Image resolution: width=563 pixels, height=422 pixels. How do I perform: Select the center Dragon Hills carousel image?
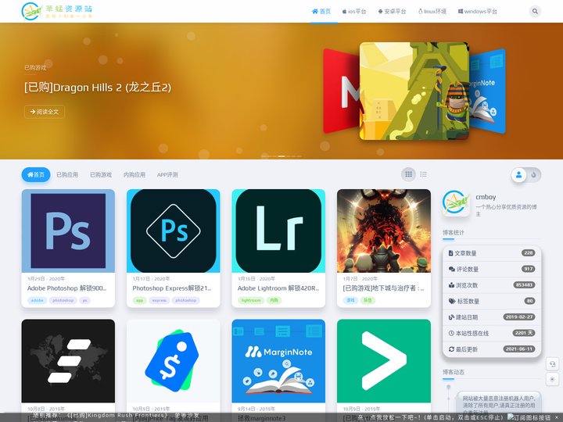414,91
